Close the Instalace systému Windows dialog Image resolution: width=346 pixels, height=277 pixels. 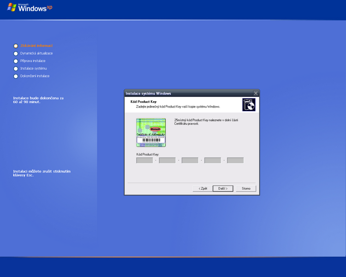tap(256, 93)
